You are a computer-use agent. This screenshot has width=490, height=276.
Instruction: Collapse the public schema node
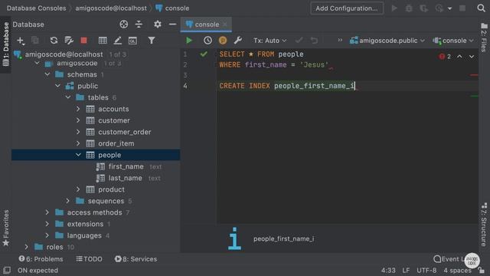[x=58, y=86]
